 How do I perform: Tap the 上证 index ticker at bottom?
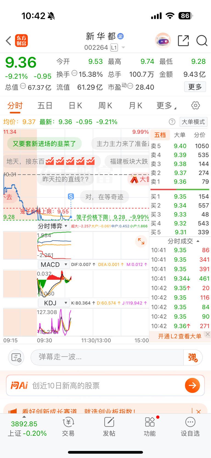(27, 428)
